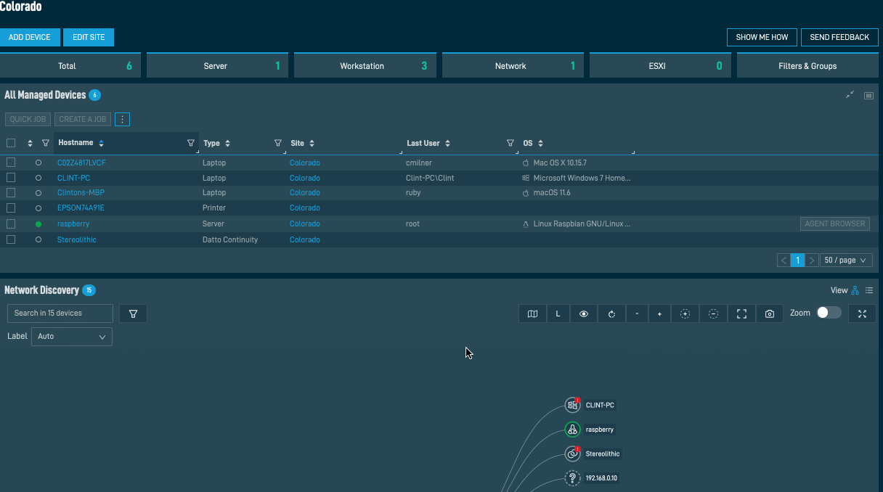883x492 pixels.
Task: Click the ADD DEVICE button
Action: [x=30, y=38]
